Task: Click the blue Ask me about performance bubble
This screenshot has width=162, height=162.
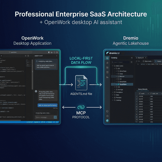Action: tap(48, 105)
